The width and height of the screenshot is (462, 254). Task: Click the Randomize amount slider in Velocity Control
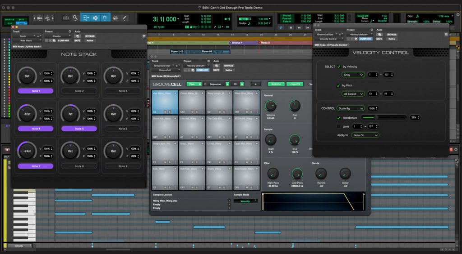[384, 117]
